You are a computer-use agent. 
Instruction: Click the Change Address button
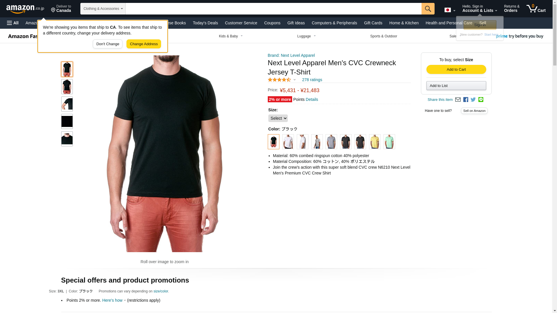coord(144,44)
